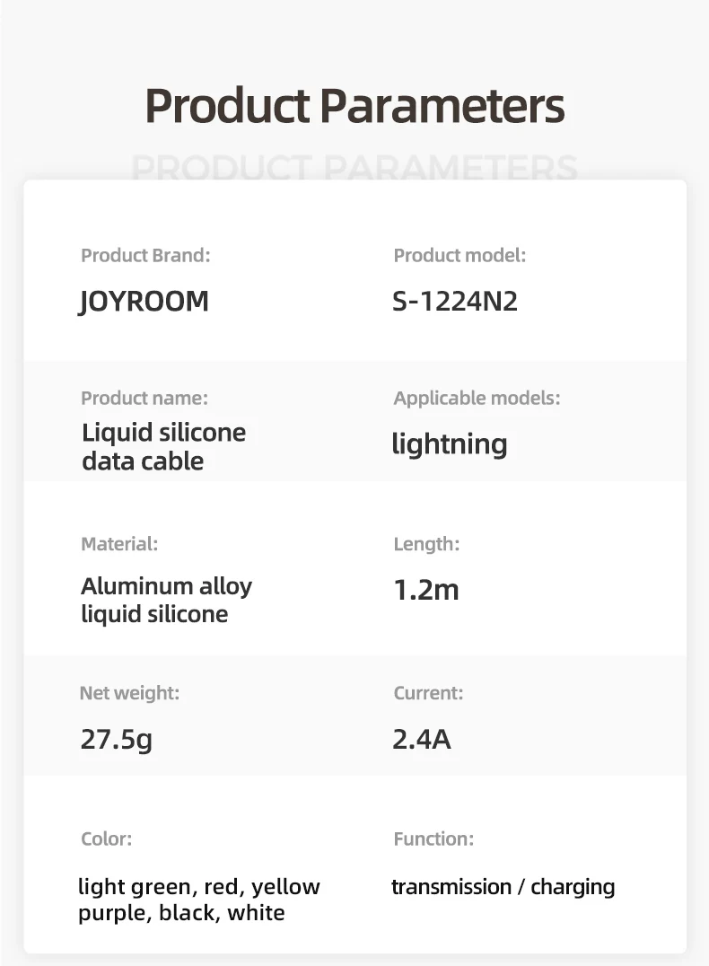Click the Function label
This screenshot has height=966, width=709.
[433, 839]
